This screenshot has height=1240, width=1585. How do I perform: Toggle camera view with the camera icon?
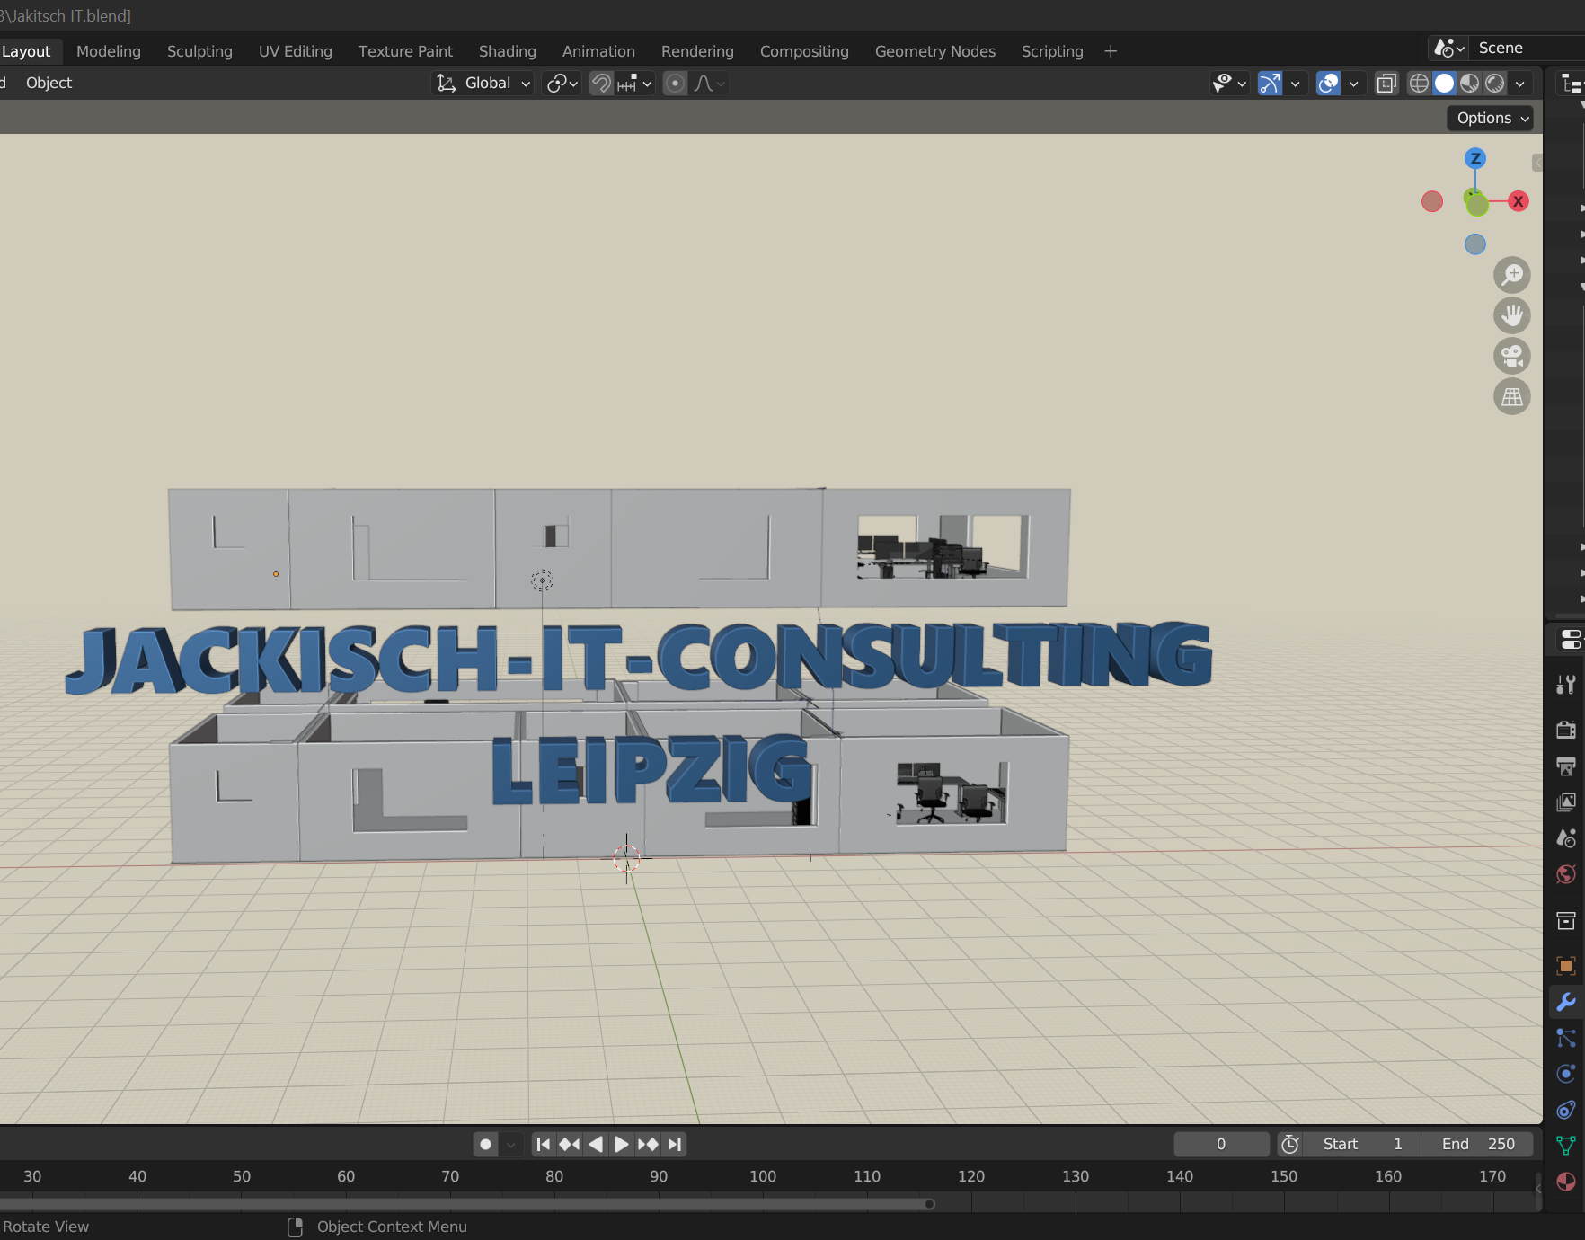1512,356
